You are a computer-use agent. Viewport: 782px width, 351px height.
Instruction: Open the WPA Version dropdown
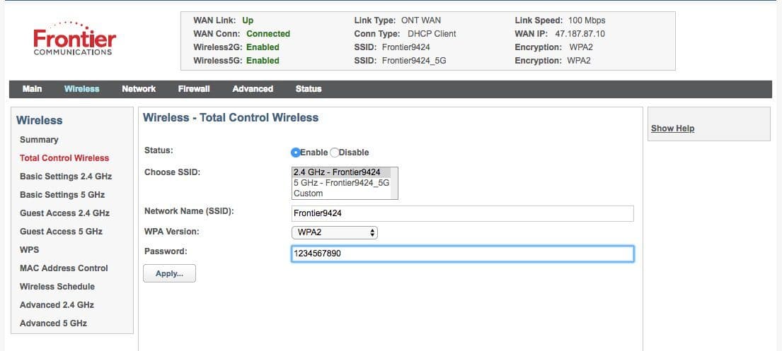click(335, 232)
